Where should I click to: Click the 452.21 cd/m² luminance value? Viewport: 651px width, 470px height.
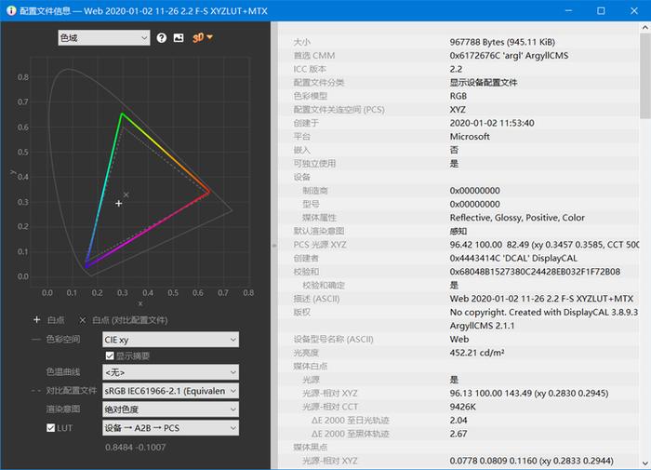pos(477,353)
